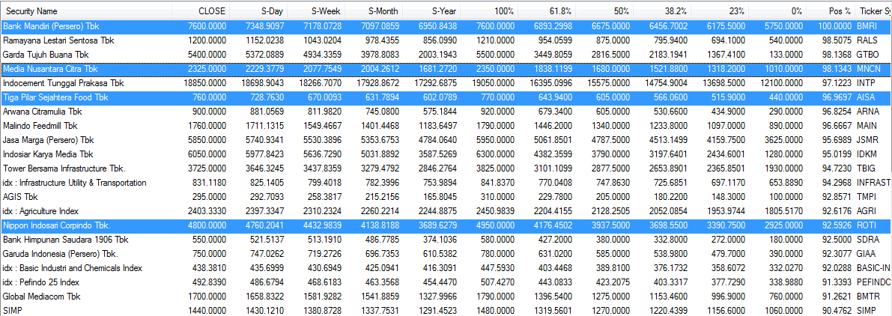Viewport: 892px width, 316px height.
Task: Select idx : Pefindo 25 Index row
Action: pos(446,282)
